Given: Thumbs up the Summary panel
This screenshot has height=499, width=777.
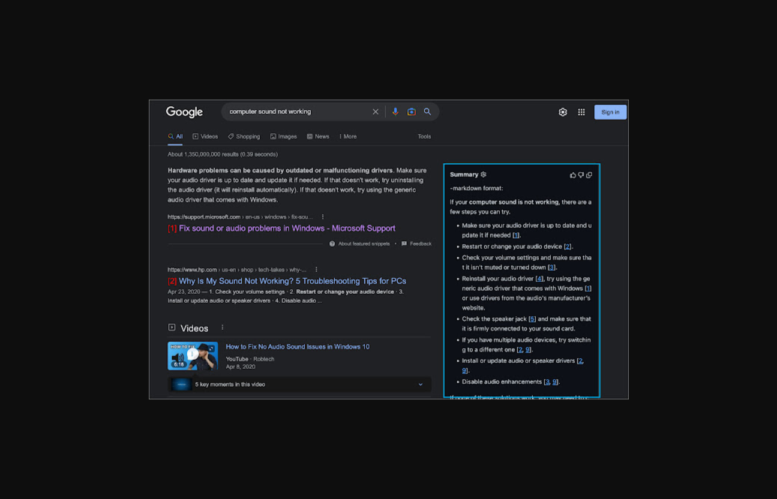Looking at the screenshot, I should [572, 175].
